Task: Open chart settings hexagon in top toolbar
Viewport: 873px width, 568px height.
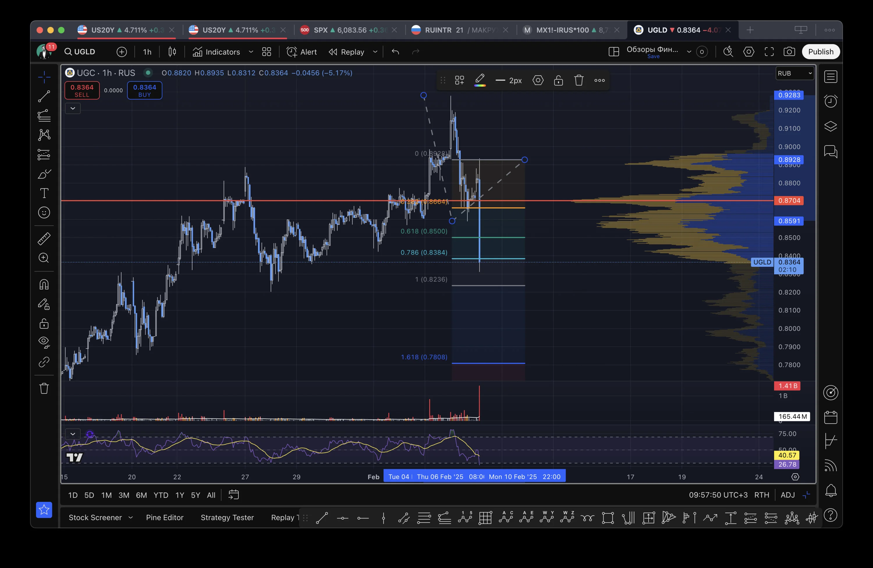Action: coord(749,52)
